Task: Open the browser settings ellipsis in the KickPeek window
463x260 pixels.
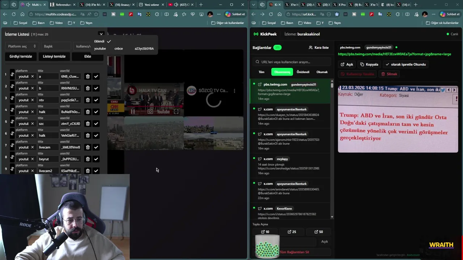Action: 433,14
